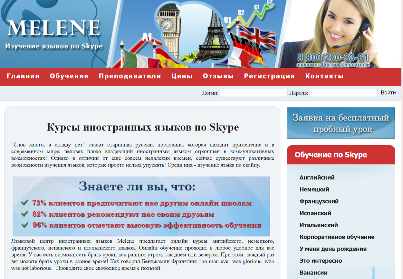Click the phone number 8 800 200-33-61
The width and height of the screenshot is (403, 279).
point(333,58)
